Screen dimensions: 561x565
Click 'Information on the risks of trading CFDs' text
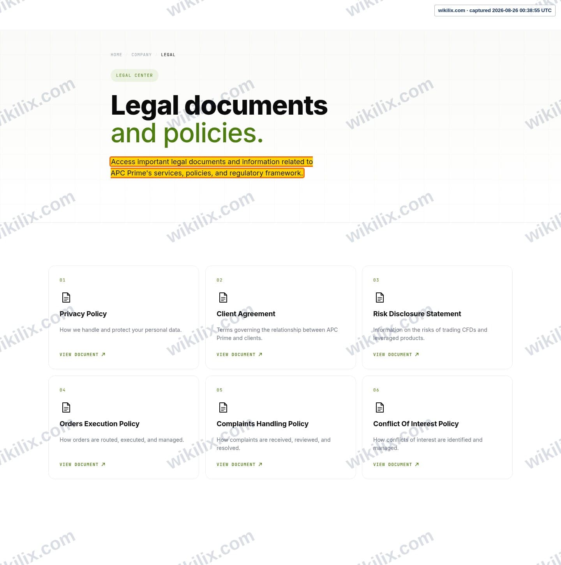point(430,334)
